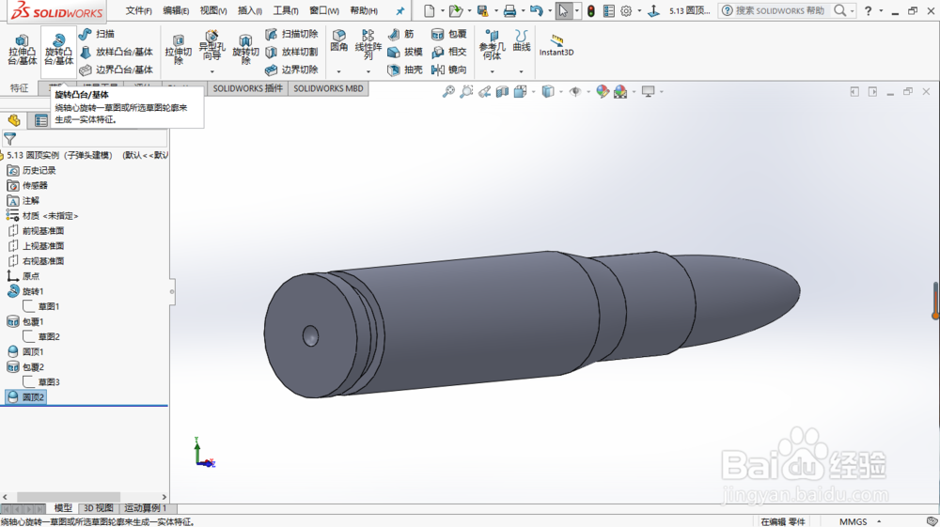The width and height of the screenshot is (940, 527).
Task: Click the Save icon in toolbar
Action: 482,10
